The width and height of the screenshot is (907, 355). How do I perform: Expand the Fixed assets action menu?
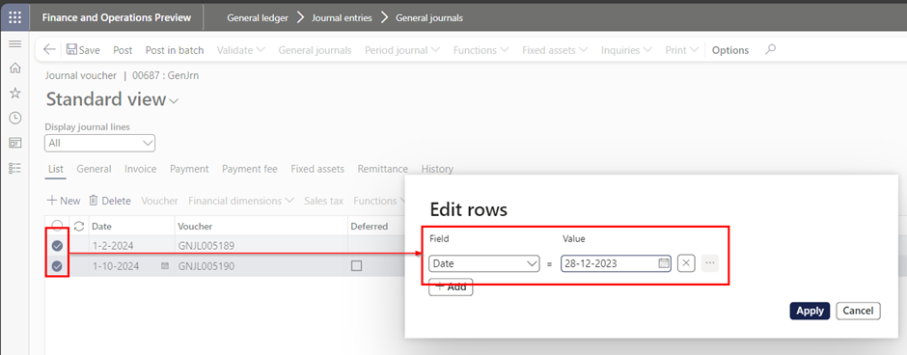[x=555, y=50]
